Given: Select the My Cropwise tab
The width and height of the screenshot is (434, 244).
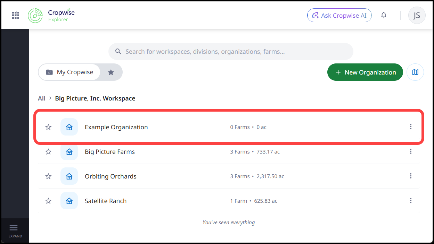Looking at the screenshot, I should coord(69,72).
